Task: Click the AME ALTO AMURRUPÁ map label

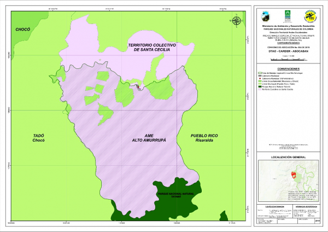Action: pos(149,138)
